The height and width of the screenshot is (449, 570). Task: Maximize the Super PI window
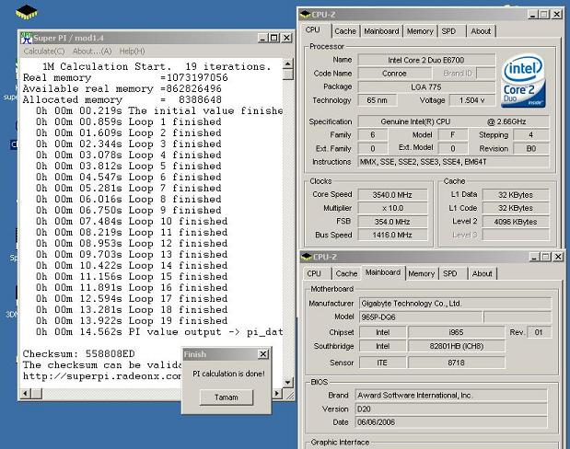click(x=274, y=38)
